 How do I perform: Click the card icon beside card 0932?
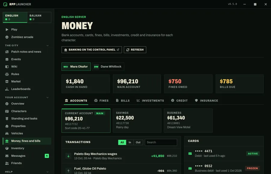pyautogui.click(x=190, y=168)
